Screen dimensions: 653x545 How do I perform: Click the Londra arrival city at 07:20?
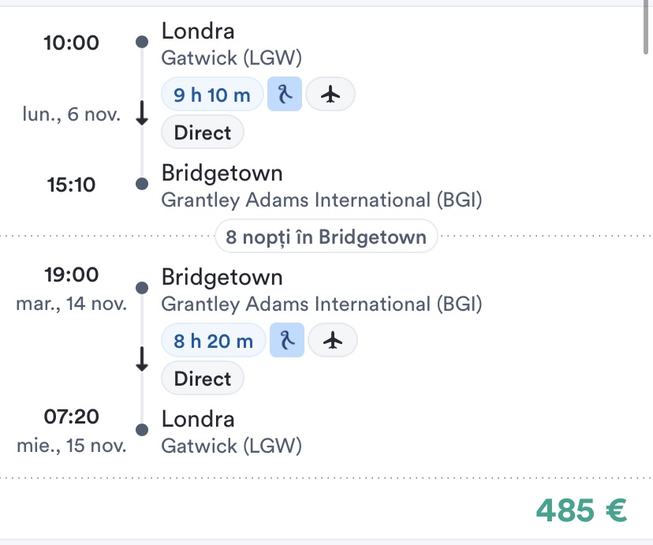point(198,420)
